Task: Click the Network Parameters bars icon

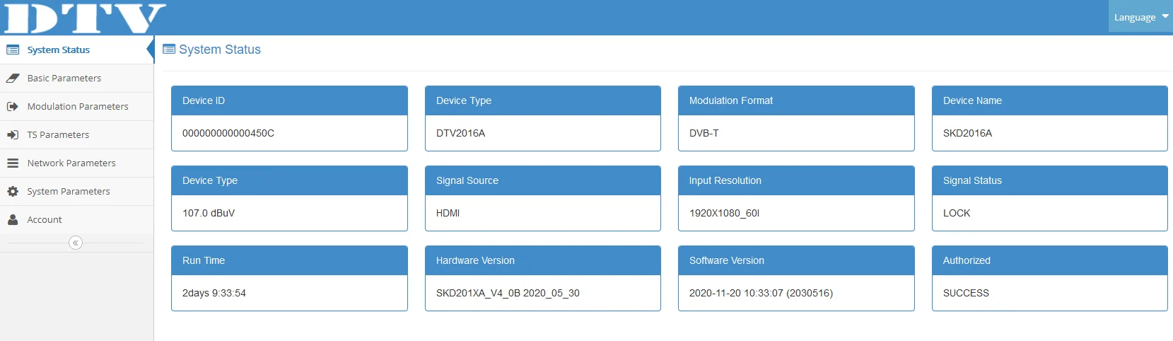Action: [13, 163]
